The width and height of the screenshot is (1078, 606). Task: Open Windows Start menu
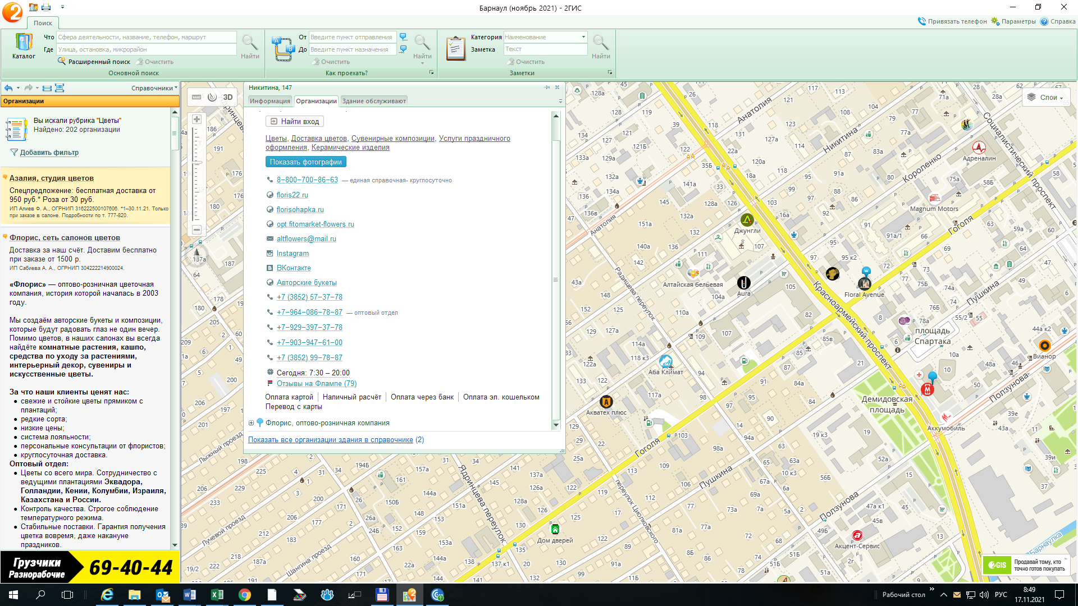pyautogui.click(x=13, y=595)
